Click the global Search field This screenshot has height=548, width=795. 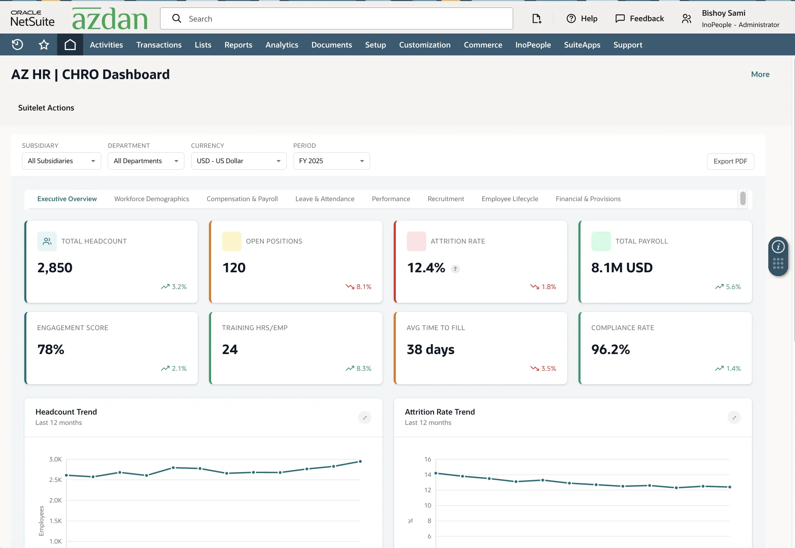pyautogui.click(x=336, y=18)
